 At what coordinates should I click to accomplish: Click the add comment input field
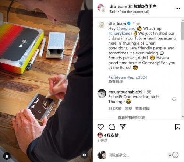coord(137,155)
